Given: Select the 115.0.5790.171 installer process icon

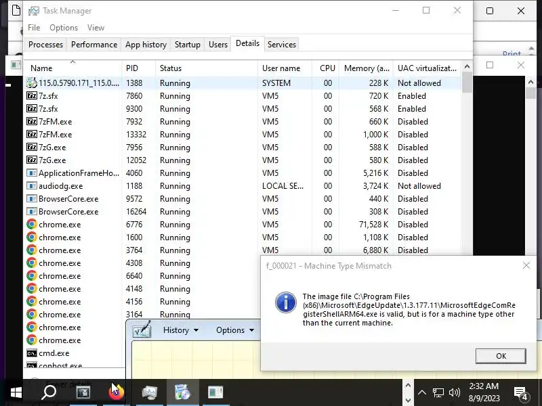Looking at the screenshot, I should click(32, 83).
